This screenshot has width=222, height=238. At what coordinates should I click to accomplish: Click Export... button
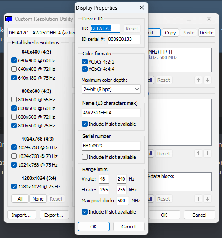click(54, 215)
